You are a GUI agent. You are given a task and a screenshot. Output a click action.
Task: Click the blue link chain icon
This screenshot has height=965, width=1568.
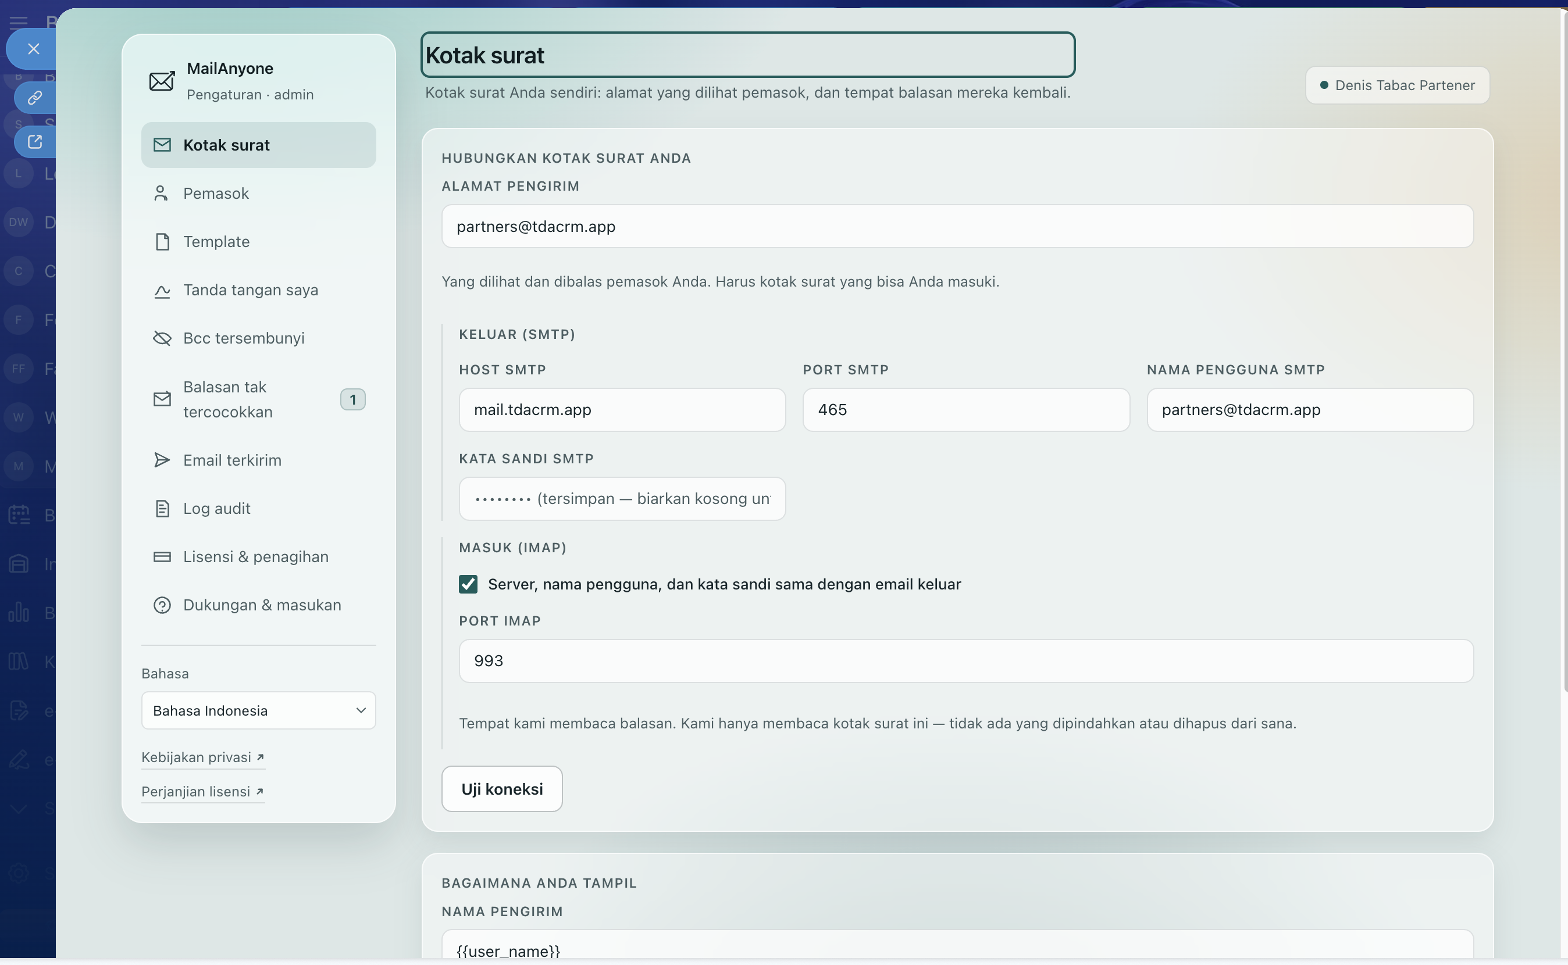(x=35, y=98)
